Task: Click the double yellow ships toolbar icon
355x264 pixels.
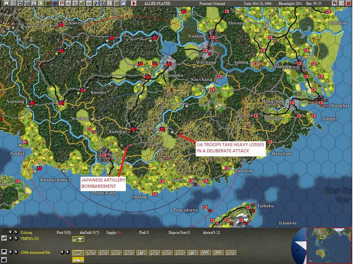Action: click(75, 3)
